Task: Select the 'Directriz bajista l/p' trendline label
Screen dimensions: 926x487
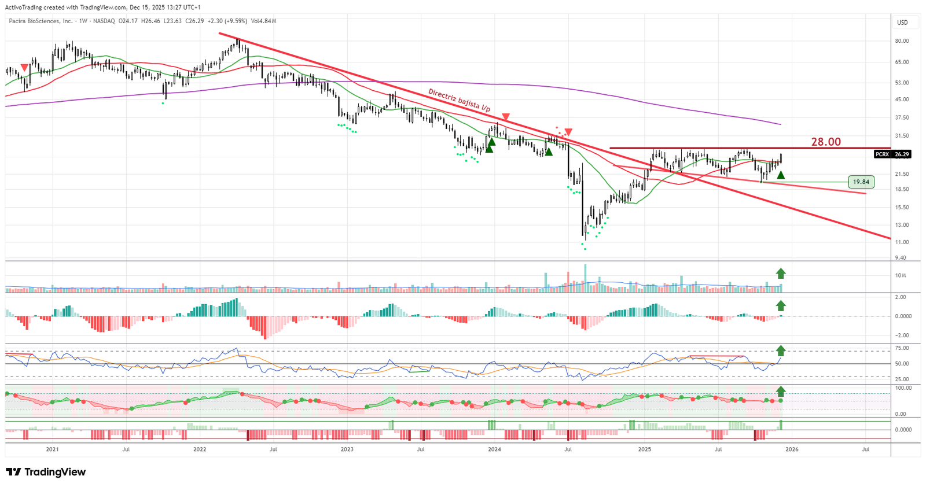Action: click(459, 100)
